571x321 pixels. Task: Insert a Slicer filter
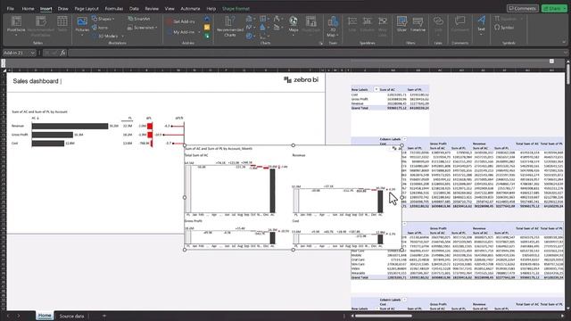[x=401, y=24]
